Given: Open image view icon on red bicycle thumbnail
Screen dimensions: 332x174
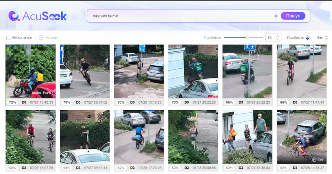Looking at the screenshot, I should point(320,159).
